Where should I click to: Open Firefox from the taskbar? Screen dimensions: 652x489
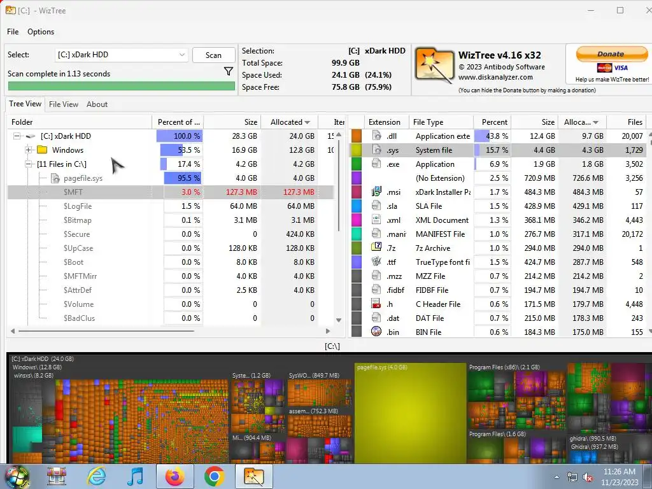tap(174, 477)
